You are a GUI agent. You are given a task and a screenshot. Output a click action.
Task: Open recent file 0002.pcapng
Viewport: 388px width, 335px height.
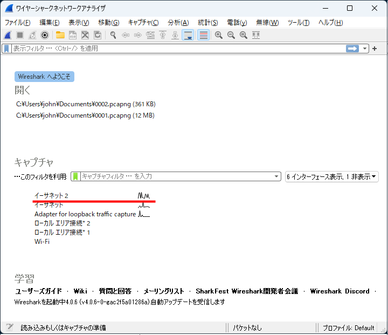coord(86,104)
